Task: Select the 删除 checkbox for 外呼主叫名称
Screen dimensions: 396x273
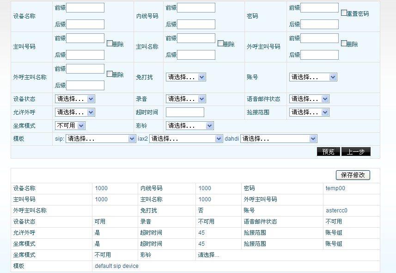Action: [110, 74]
